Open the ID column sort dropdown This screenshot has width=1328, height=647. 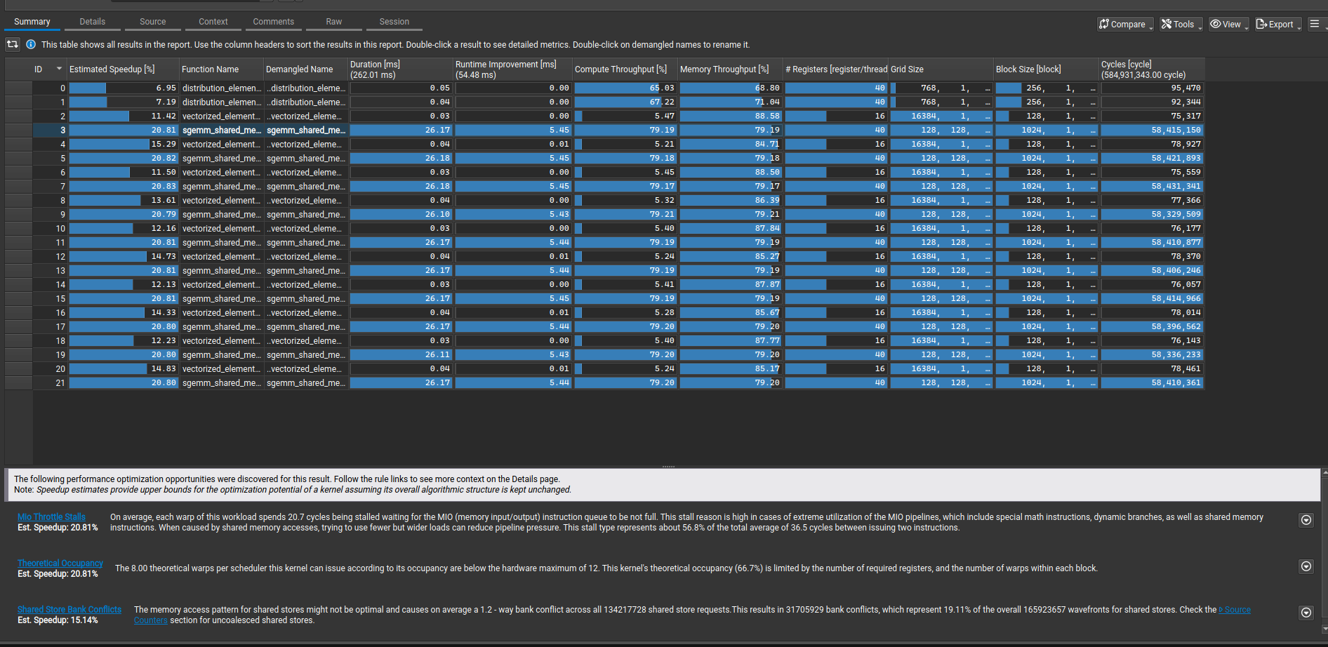pyautogui.click(x=58, y=69)
